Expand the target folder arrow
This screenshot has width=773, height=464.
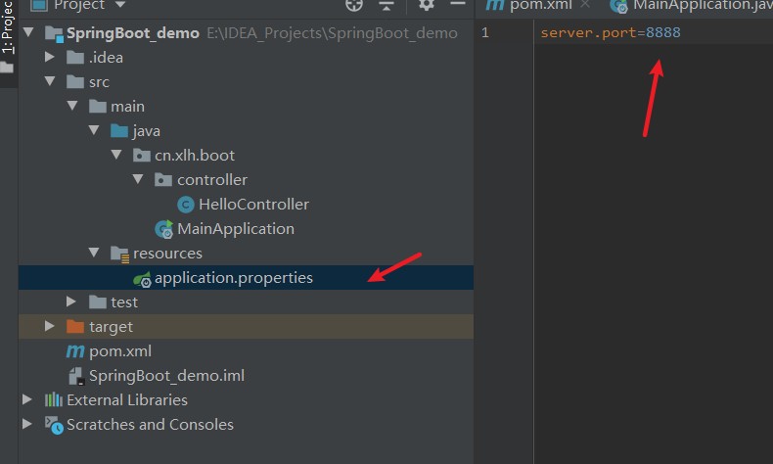click(x=49, y=326)
